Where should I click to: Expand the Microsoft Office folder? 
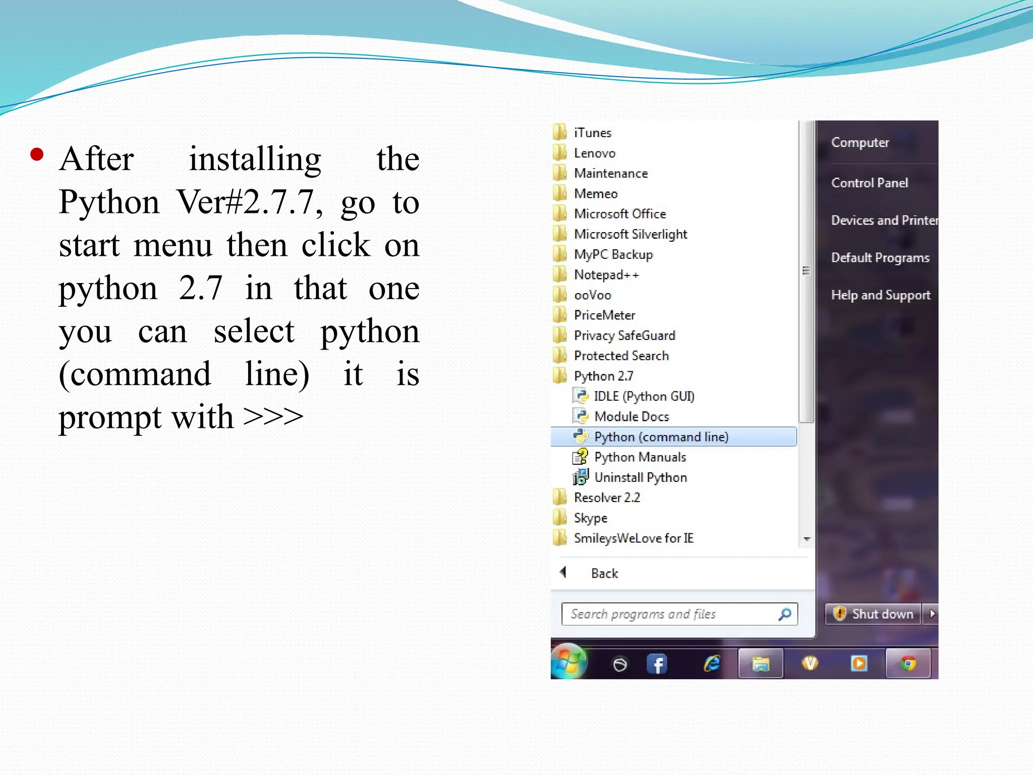[x=619, y=214]
